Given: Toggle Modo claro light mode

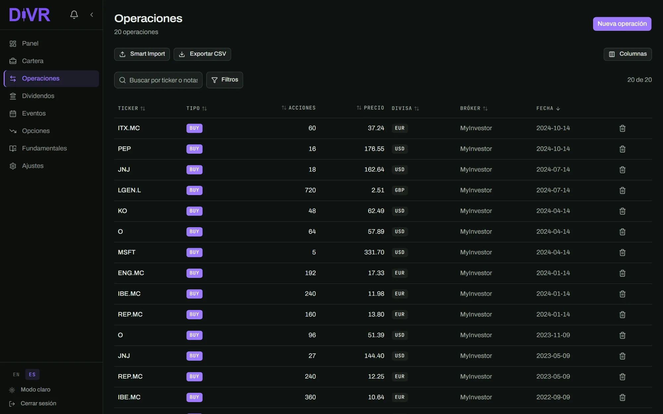Looking at the screenshot, I should [30, 390].
